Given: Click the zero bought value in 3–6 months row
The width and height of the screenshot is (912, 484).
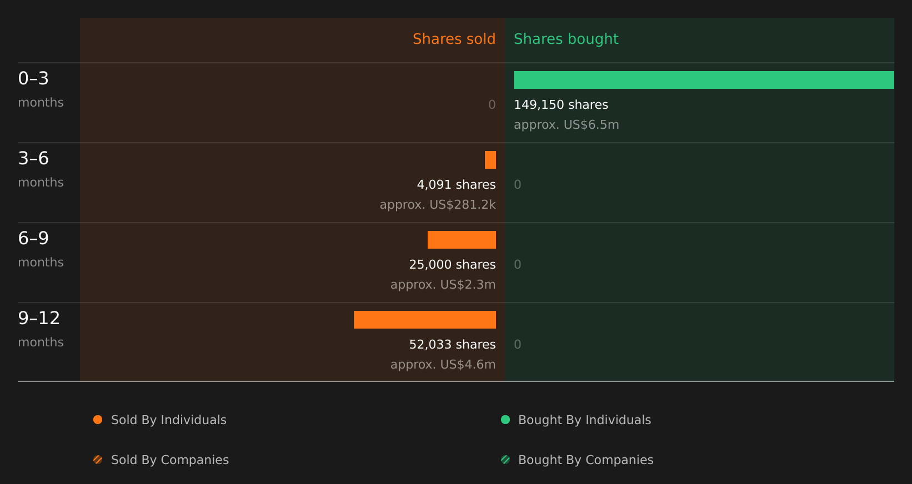Looking at the screenshot, I should [x=518, y=185].
